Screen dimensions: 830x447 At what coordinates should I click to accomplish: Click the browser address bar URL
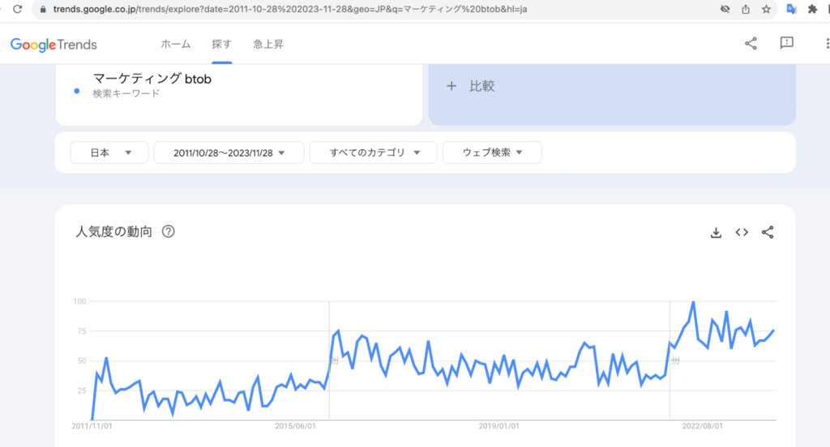coord(290,9)
